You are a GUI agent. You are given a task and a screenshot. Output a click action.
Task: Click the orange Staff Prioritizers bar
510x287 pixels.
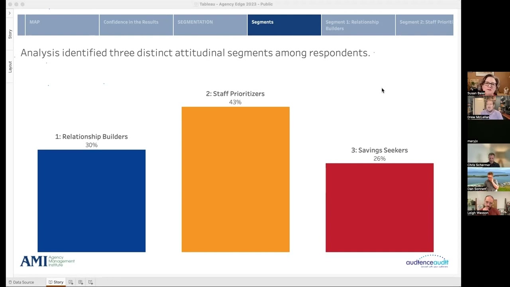coord(235,179)
